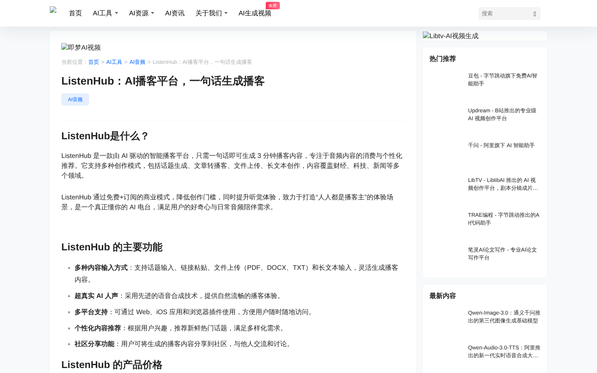
Task: Open TRAE编程 recommendation link
Action: (504, 219)
